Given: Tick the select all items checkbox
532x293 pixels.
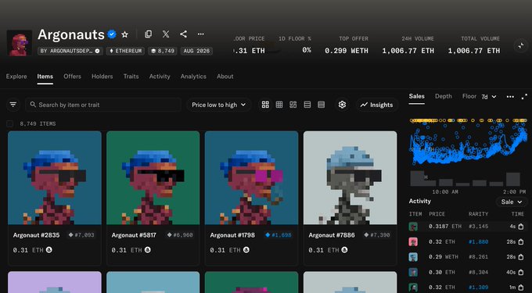Looking at the screenshot, I should coord(10,123).
